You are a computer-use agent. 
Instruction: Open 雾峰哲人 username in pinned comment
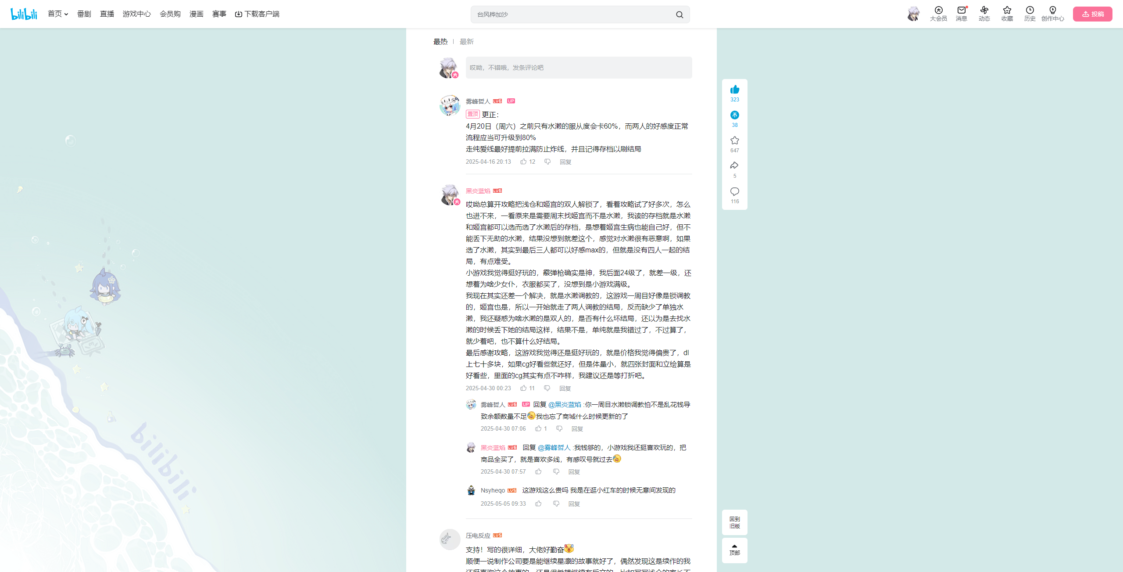point(478,101)
